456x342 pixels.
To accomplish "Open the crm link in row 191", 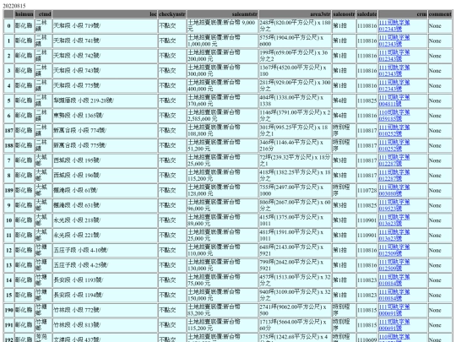I will pos(394,325).
